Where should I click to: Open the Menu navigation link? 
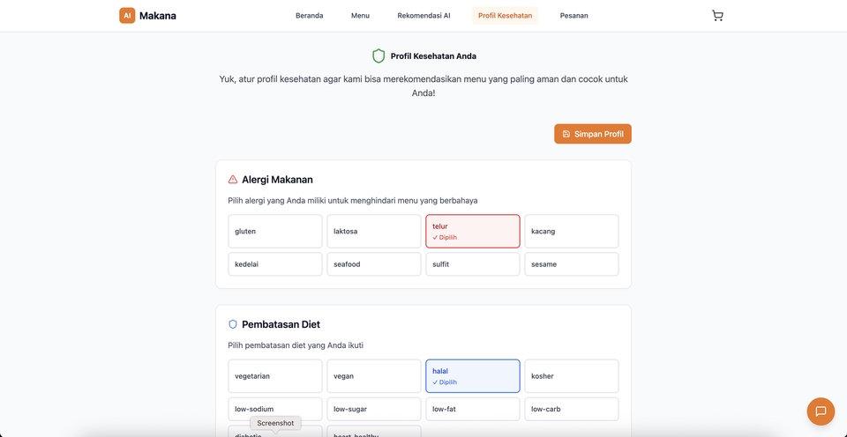(x=360, y=16)
